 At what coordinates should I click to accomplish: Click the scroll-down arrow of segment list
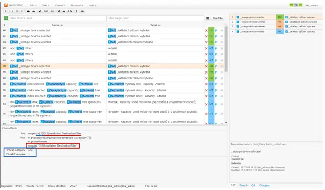(x=226, y=123)
